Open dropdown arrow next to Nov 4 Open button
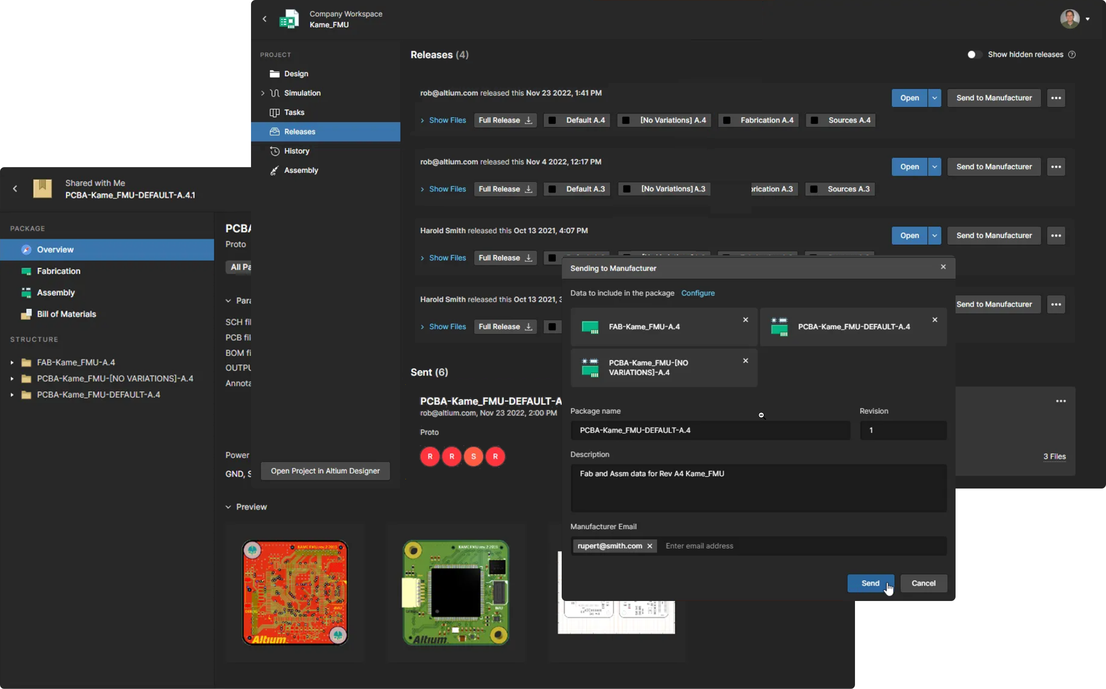Image resolution: width=1106 pixels, height=689 pixels. pos(934,167)
